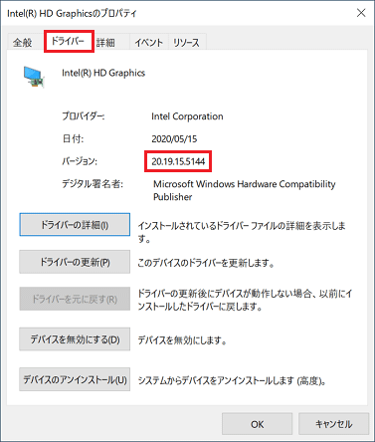This screenshot has width=375, height=442.
Task: Click デバイスを無効にする(D) button
Action: [x=75, y=339]
